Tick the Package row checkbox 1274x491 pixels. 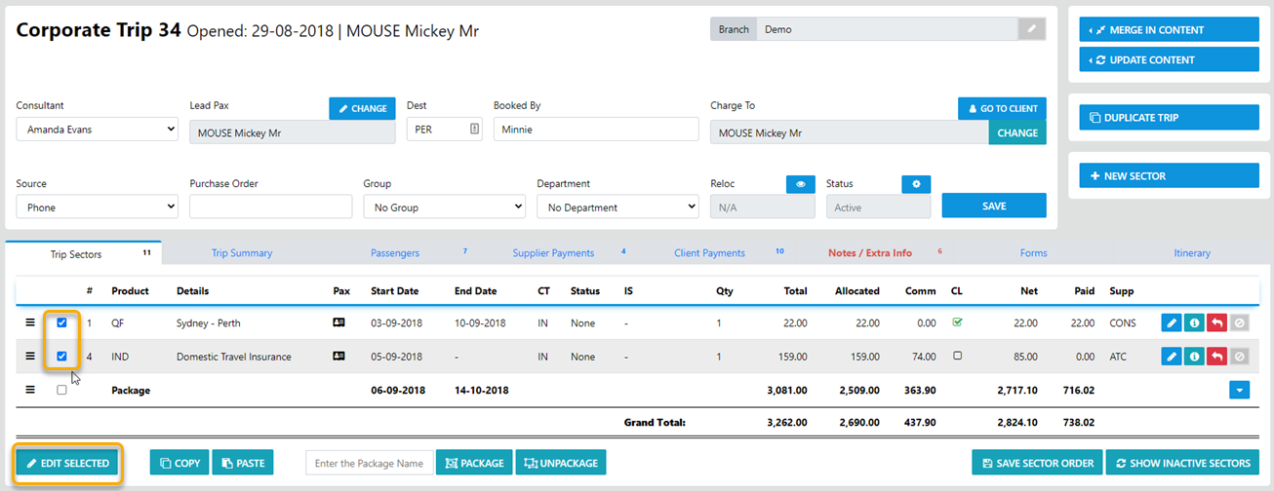coord(61,390)
